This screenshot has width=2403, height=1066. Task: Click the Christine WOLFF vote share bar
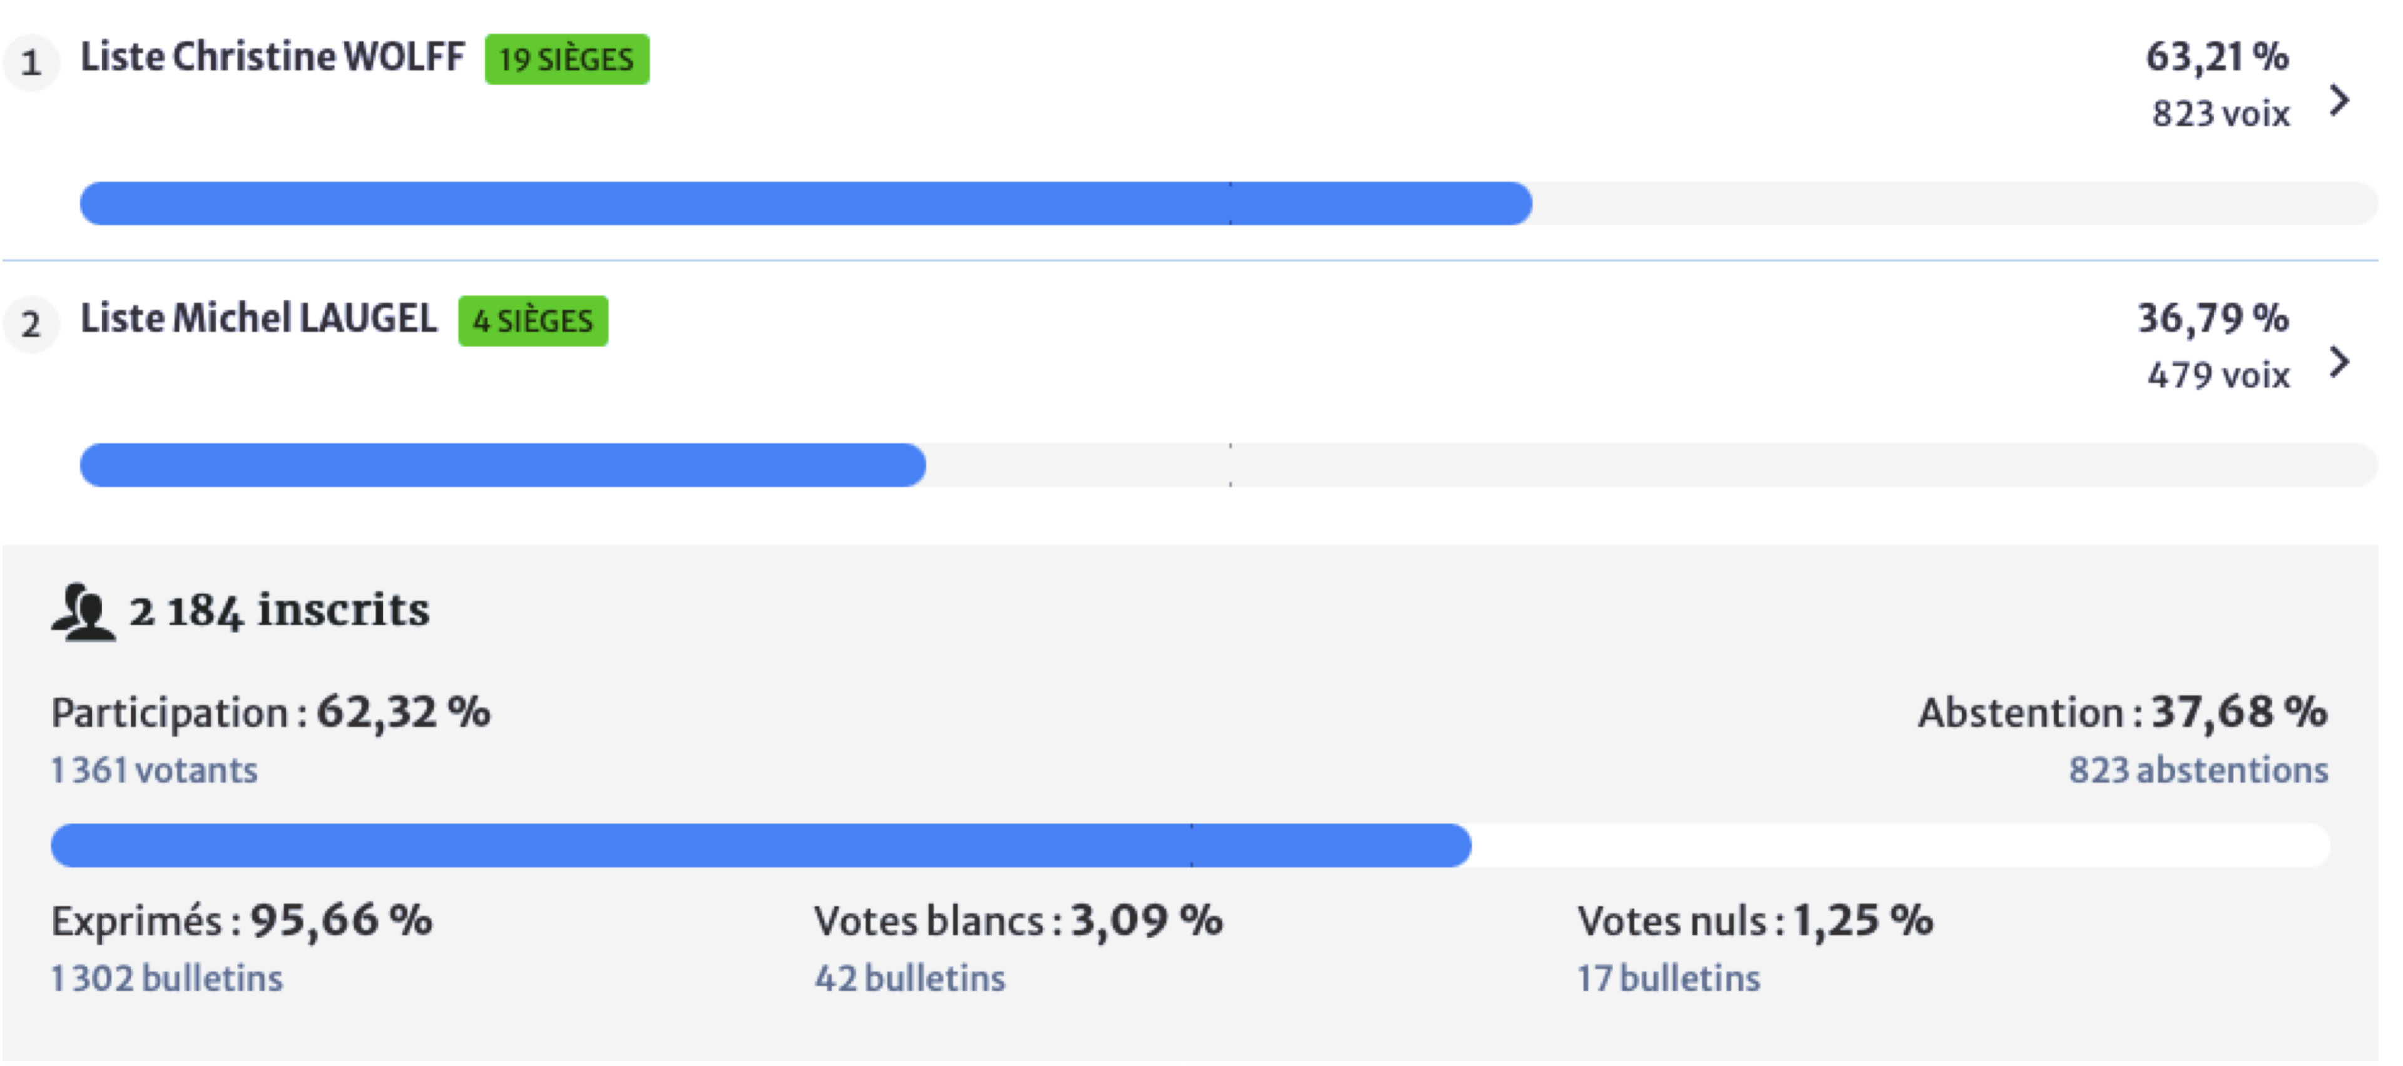coord(805,203)
